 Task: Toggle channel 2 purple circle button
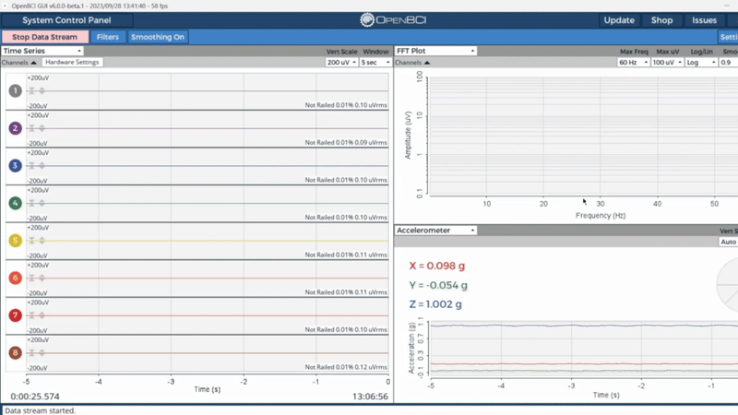click(x=15, y=128)
